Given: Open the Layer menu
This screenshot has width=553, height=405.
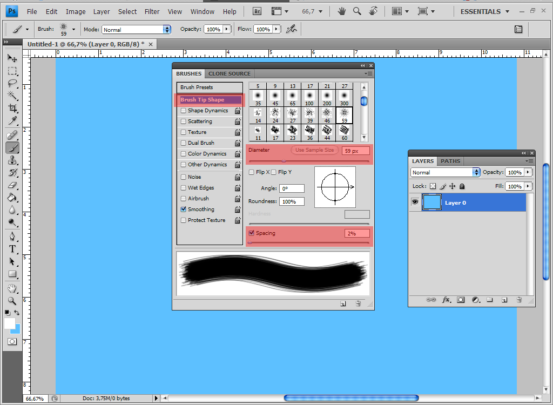Looking at the screenshot, I should pyautogui.click(x=102, y=12).
